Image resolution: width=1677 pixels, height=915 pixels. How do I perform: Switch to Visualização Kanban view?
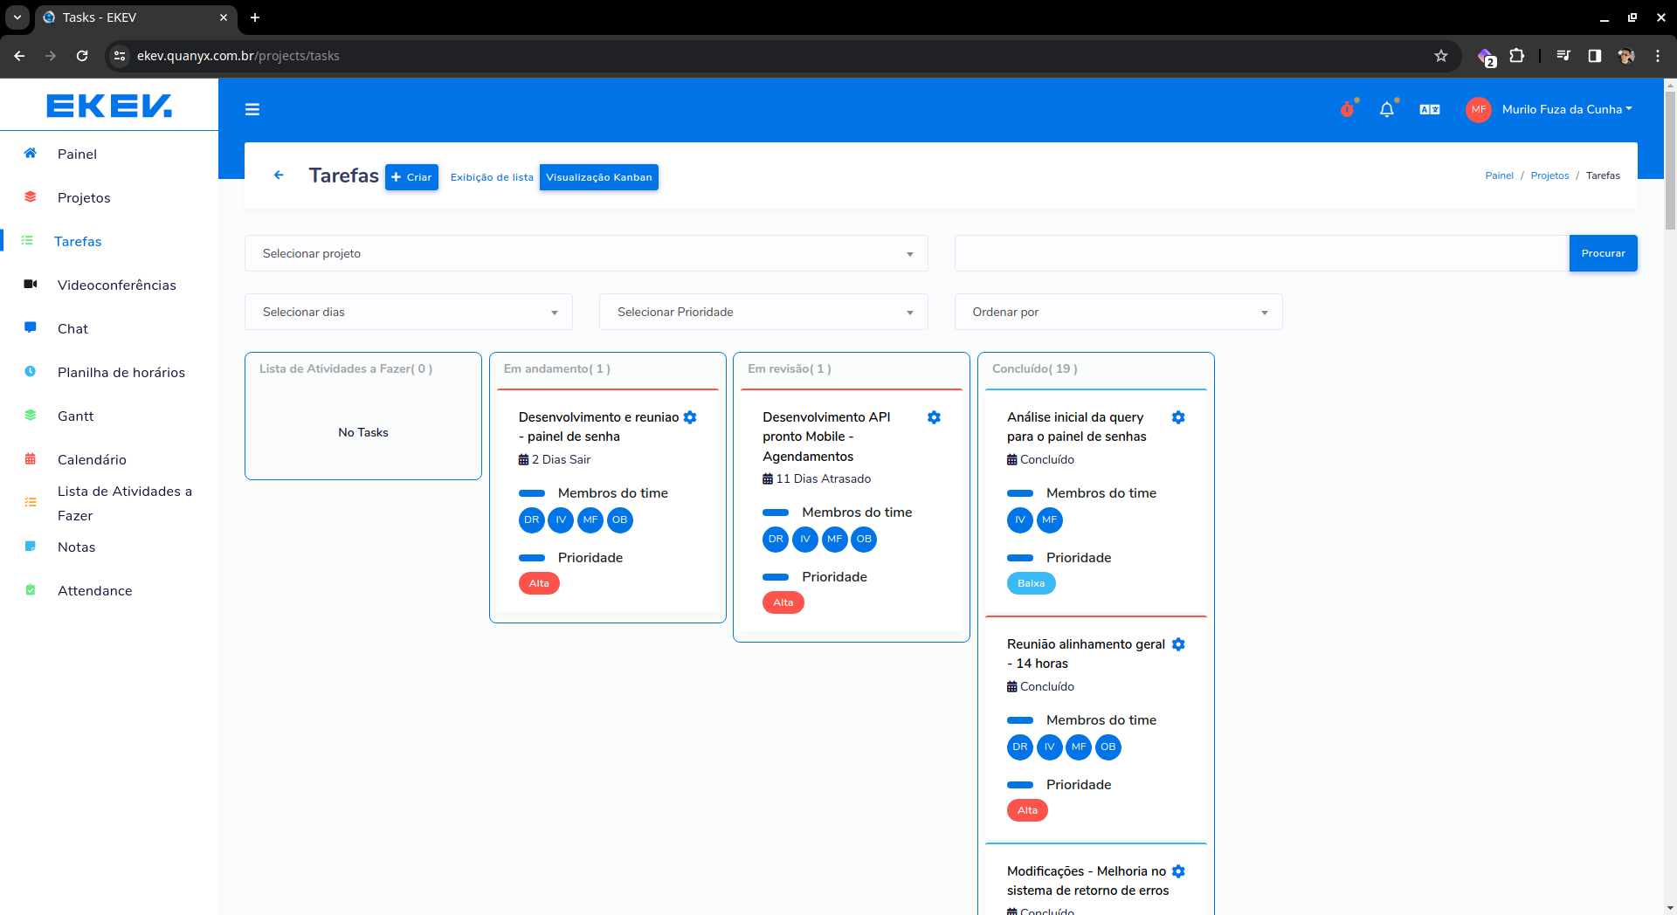tap(598, 177)
